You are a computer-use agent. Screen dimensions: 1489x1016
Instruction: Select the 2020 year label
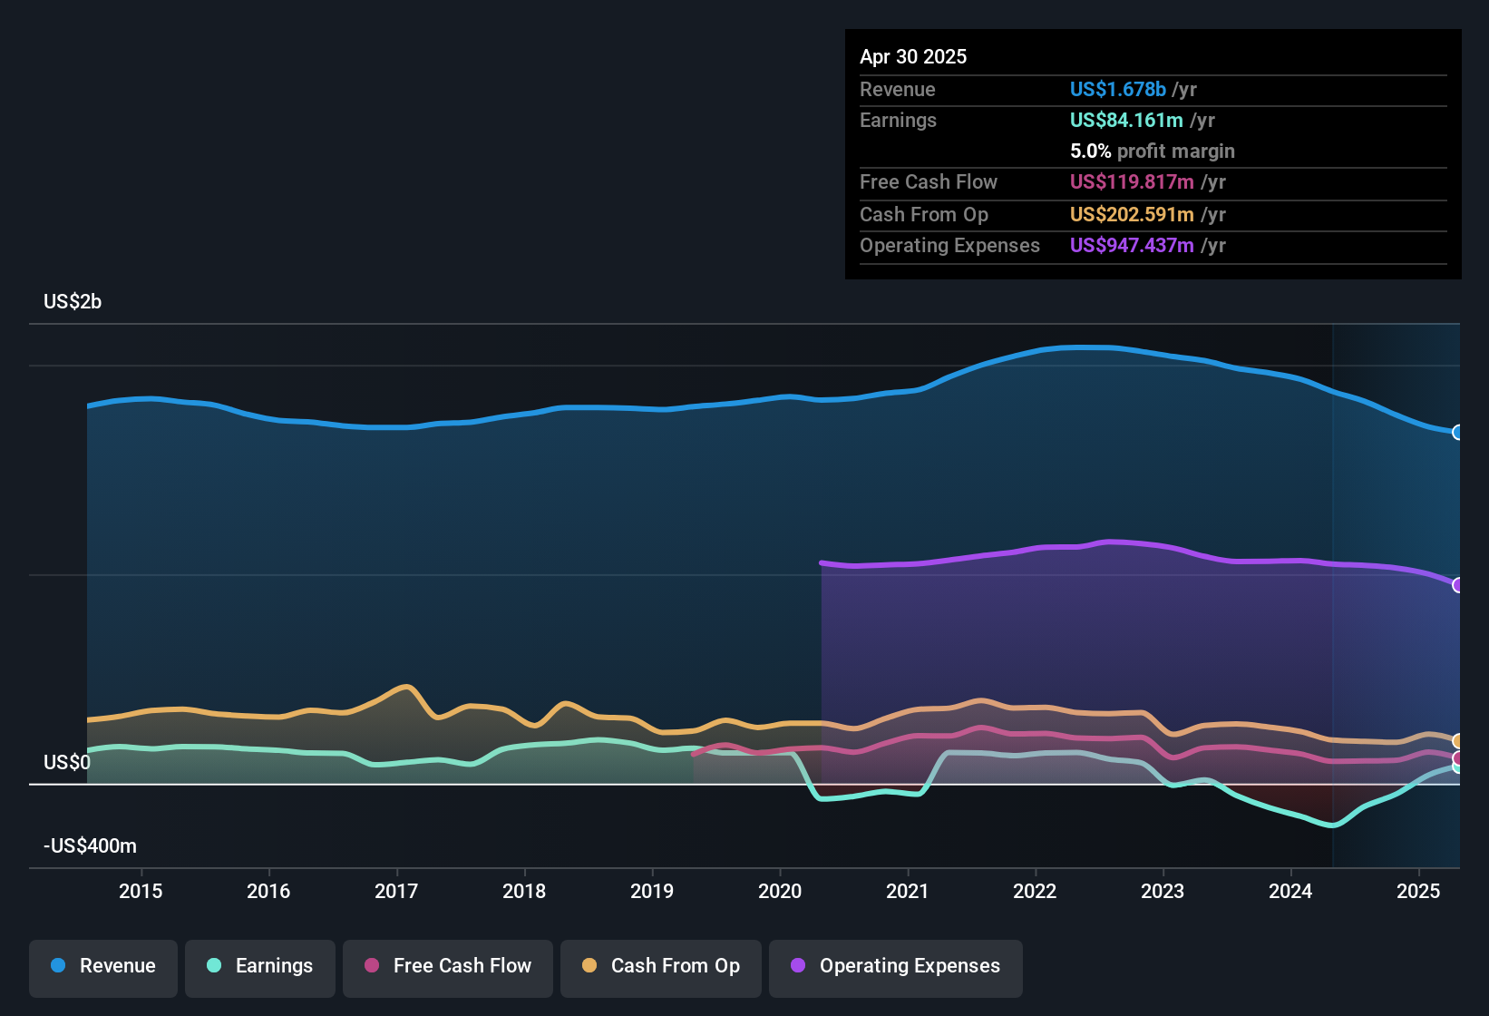[x=780, y=892]
